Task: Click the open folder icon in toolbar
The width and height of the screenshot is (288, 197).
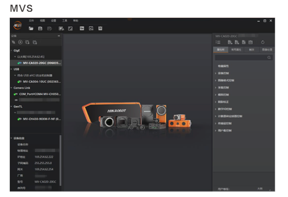Action: (31, 29)
